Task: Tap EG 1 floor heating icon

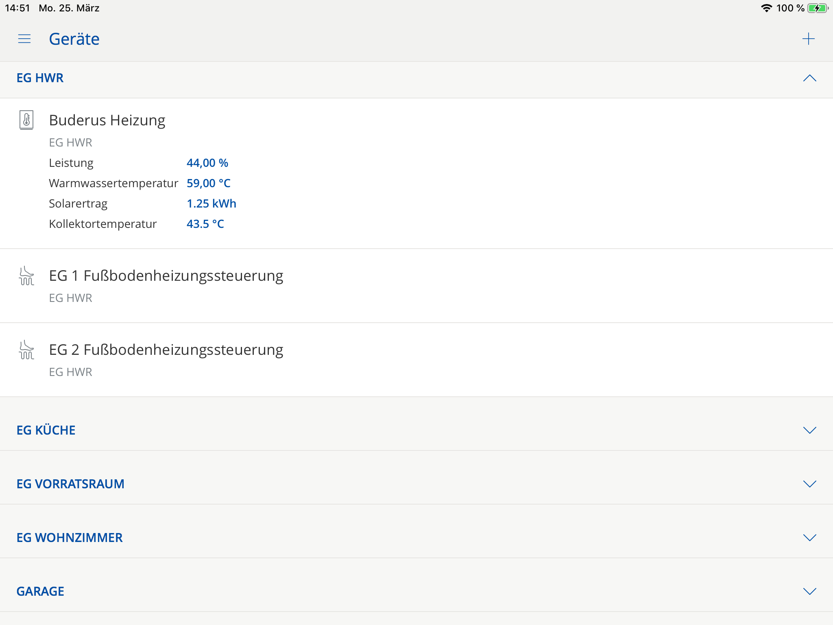Action: [26, 276]
